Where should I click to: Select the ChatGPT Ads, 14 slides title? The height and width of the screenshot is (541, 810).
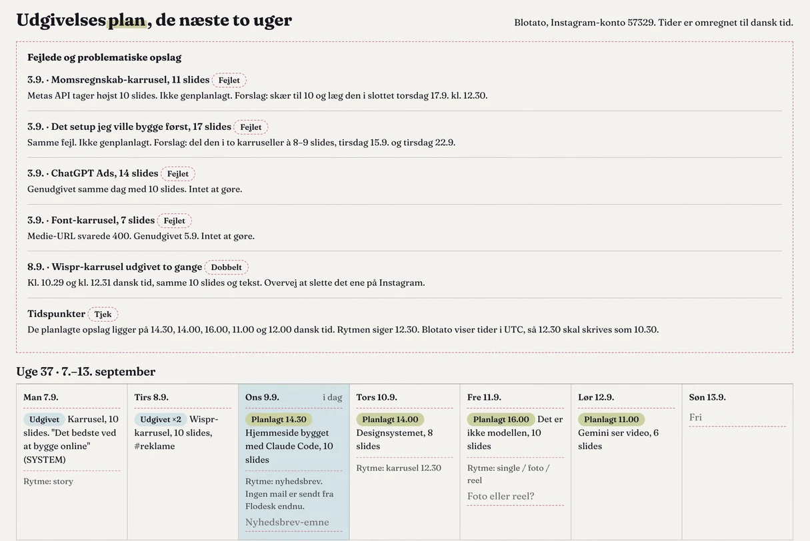[93, 173]
